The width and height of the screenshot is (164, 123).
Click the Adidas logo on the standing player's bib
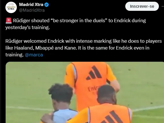pos(93,73)
